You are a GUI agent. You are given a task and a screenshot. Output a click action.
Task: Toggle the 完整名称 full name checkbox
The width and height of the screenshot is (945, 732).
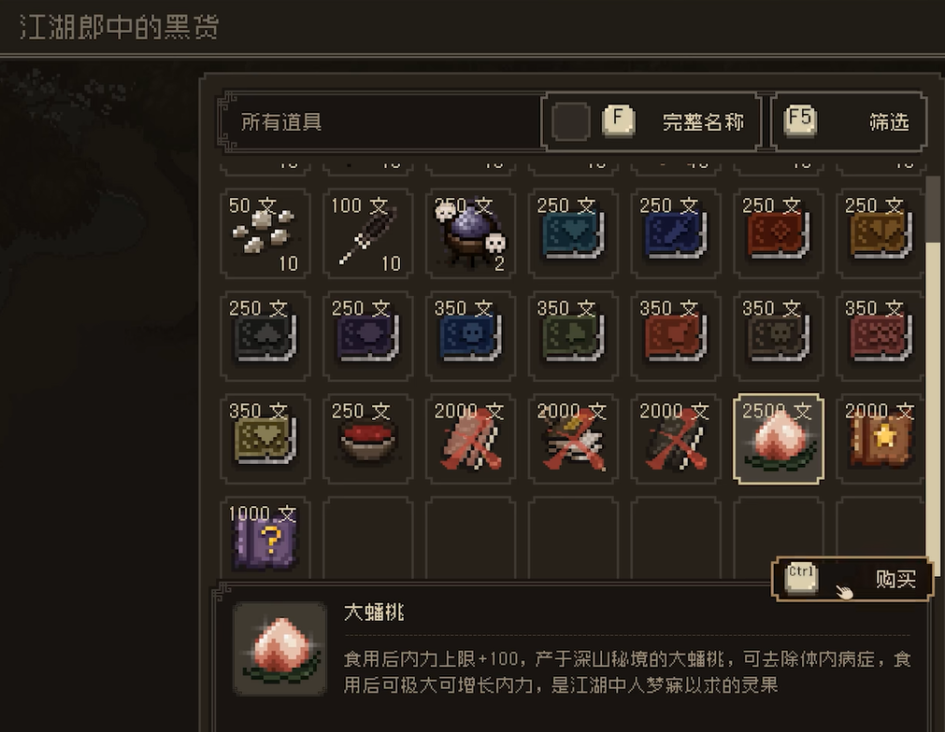570,121
